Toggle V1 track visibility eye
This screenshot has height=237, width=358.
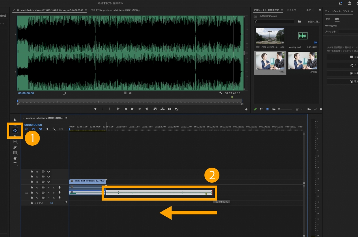(x=49, y=182)
